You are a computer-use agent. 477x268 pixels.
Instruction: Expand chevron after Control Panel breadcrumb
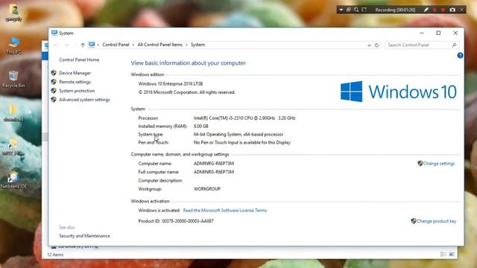133,45
